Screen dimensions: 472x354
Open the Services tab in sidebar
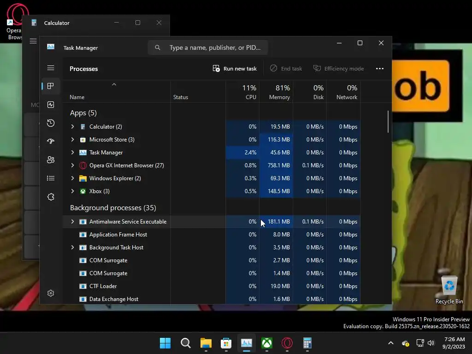click(x=51, y=197)
